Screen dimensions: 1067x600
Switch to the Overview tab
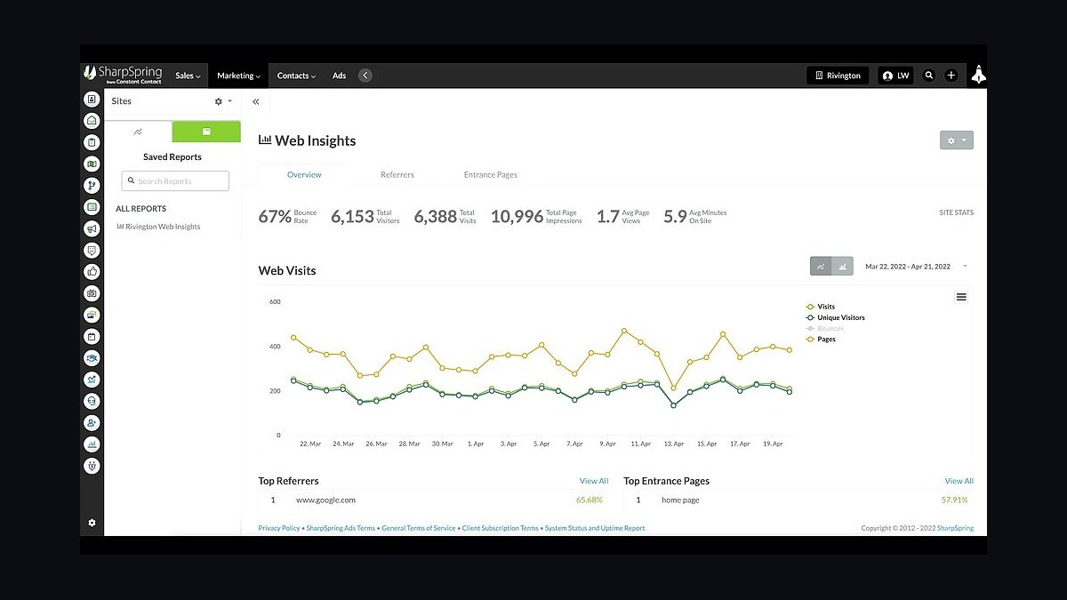tap(304, 175)
